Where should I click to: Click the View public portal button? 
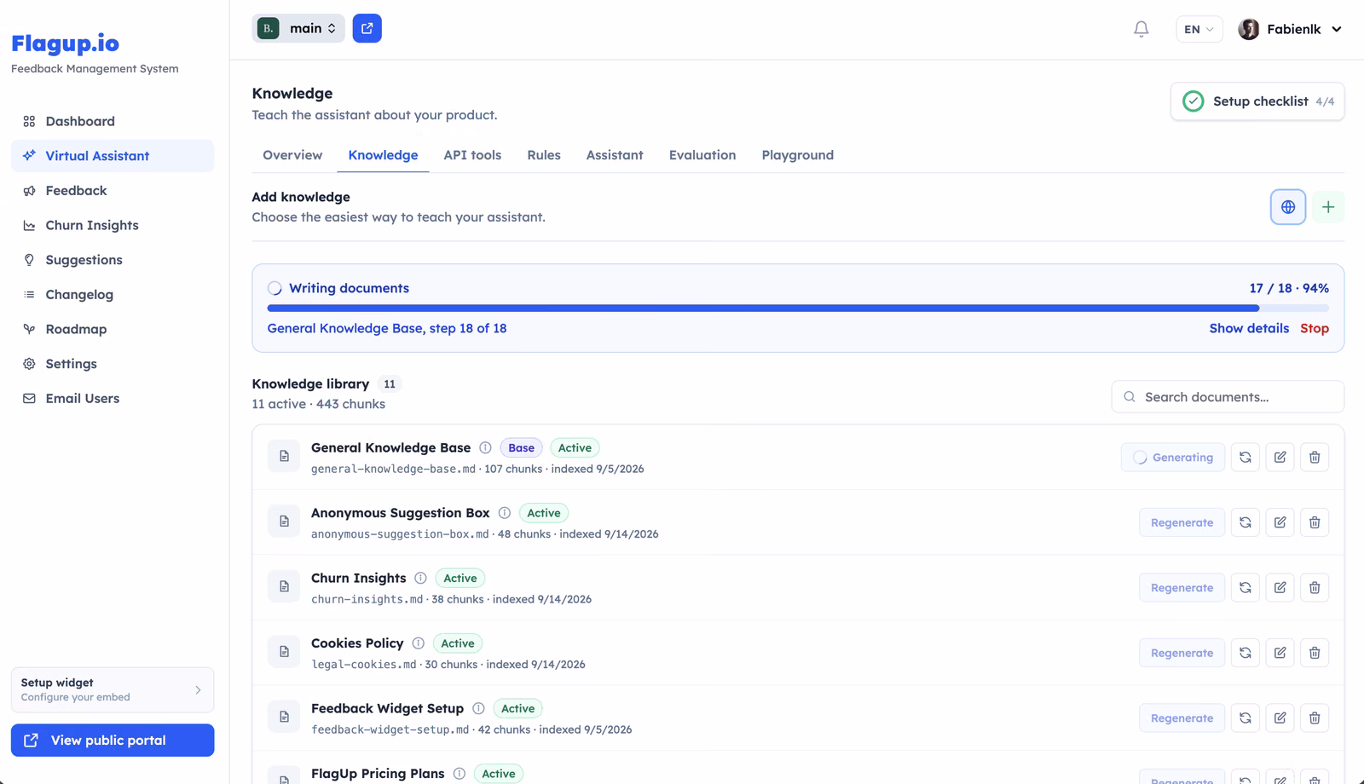[x=113, y=741]
